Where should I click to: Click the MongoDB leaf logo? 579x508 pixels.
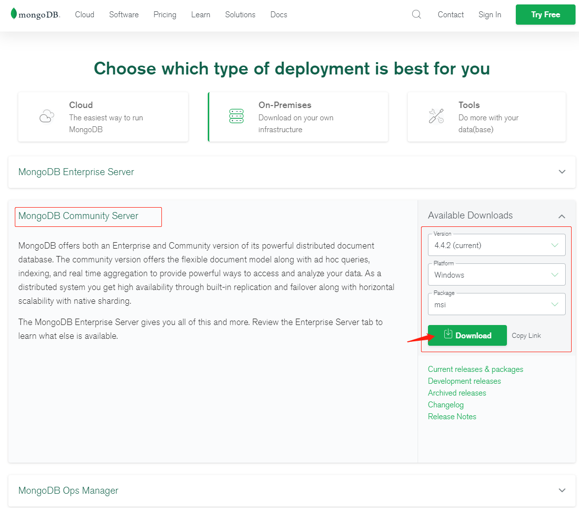tap(14, 14)
